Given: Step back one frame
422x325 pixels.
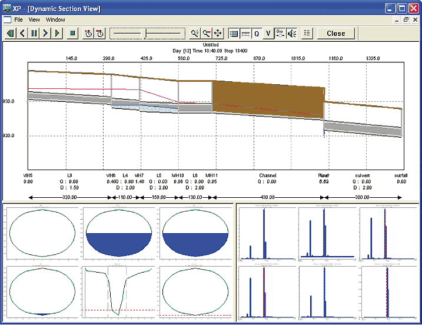Looking at the screenshot, I should 22,34.
